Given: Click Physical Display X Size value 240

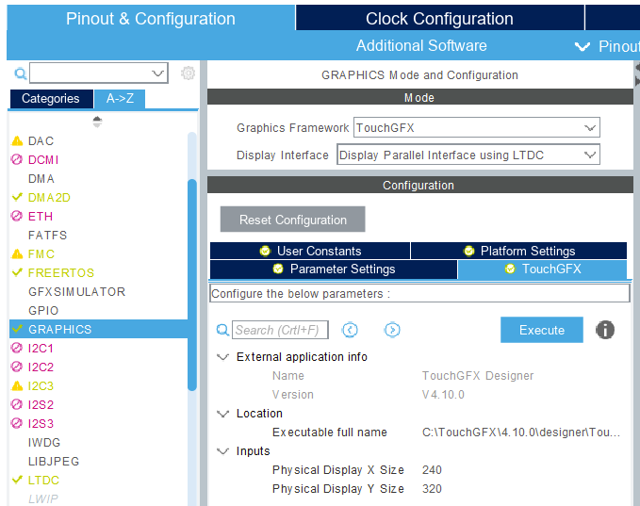Looking at the screenshot, I should click(432, 470).
